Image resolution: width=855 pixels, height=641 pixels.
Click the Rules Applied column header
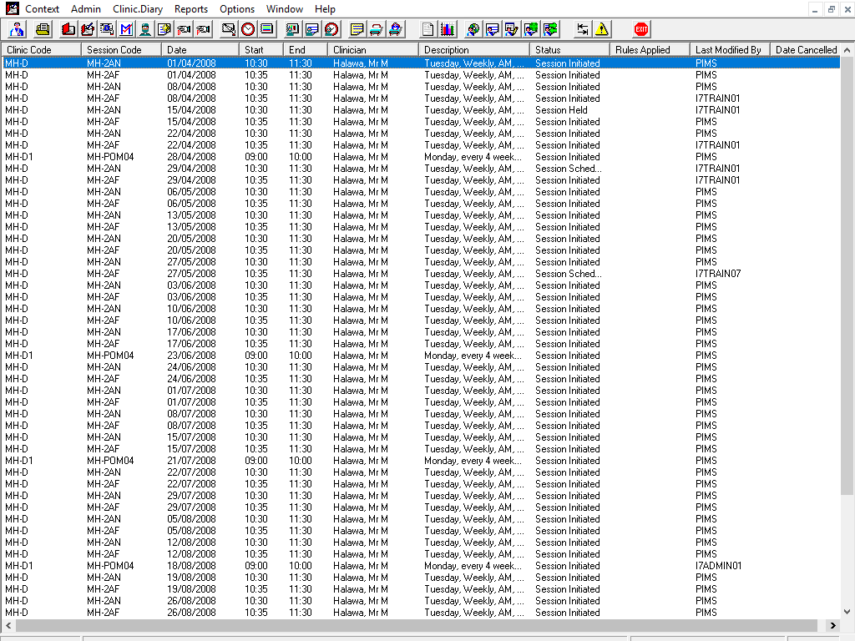[x=650, y=49]
